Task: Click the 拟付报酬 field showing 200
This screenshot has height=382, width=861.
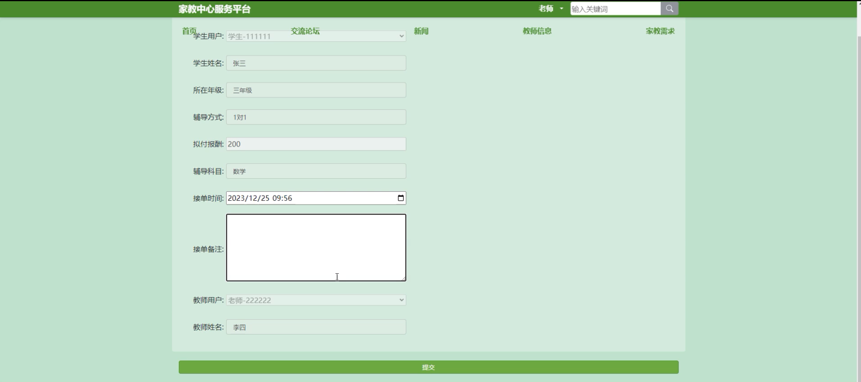Action: coord(316,144)
